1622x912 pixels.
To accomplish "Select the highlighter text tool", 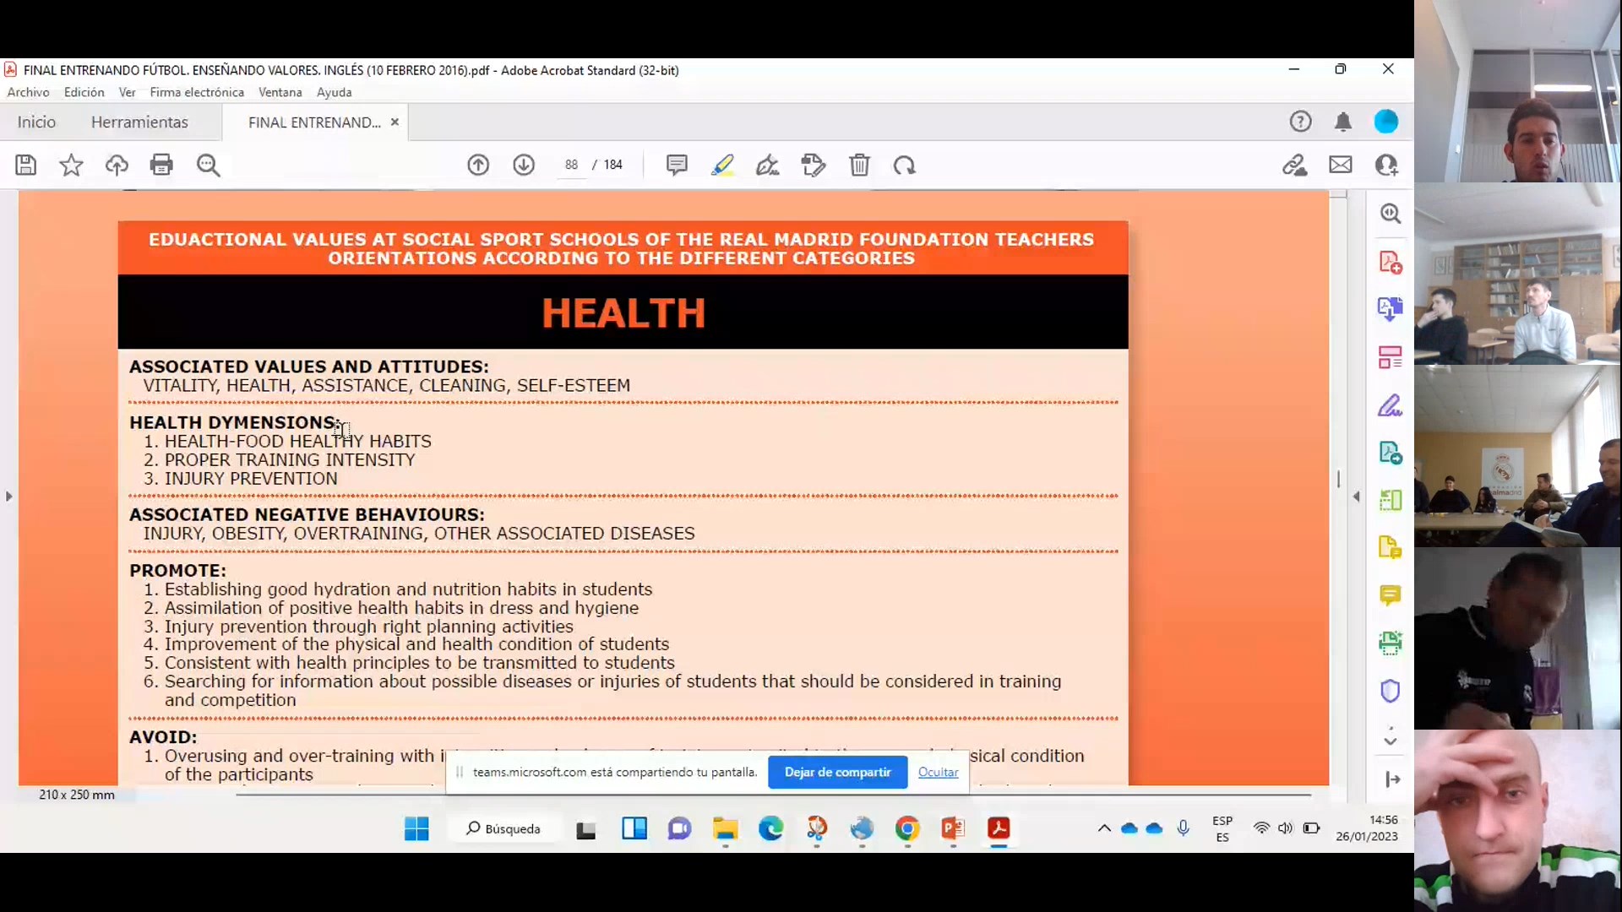I will point(722,165).
